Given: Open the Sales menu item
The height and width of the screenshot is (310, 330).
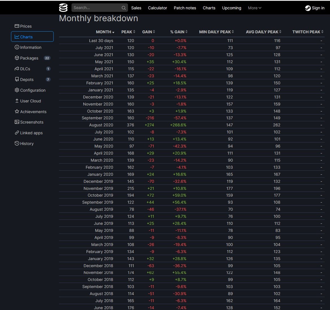Looking at the screenshot, I should [136, 8].
